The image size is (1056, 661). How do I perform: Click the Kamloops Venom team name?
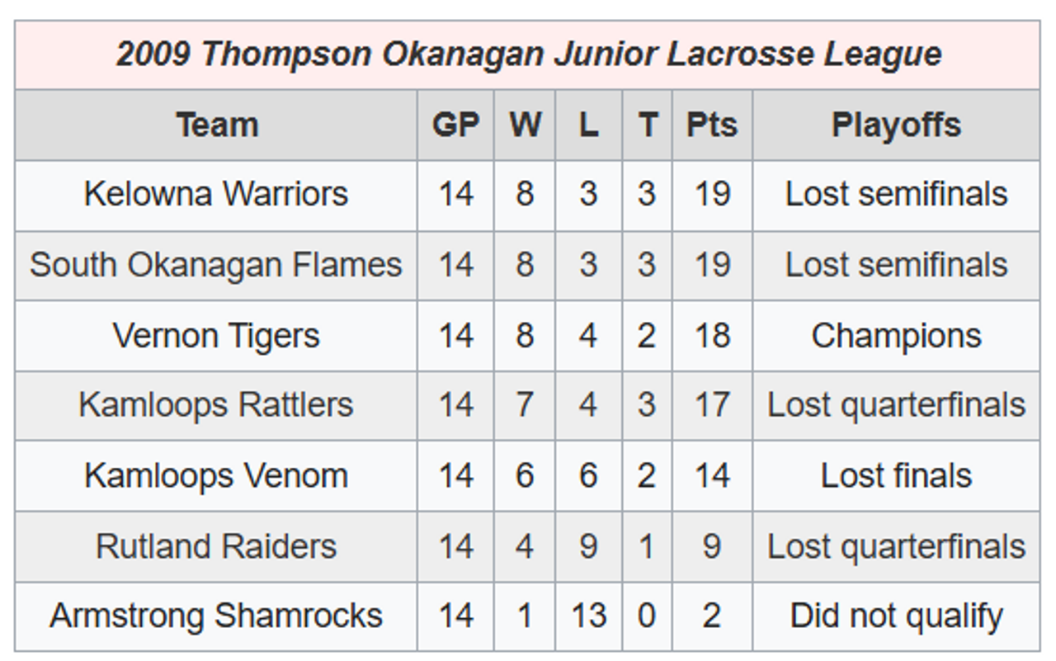click(x=216, y=476)
